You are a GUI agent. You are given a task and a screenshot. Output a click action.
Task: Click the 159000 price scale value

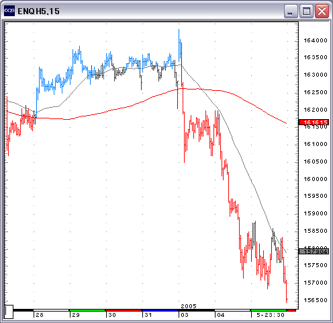click(x=316, y=213)
